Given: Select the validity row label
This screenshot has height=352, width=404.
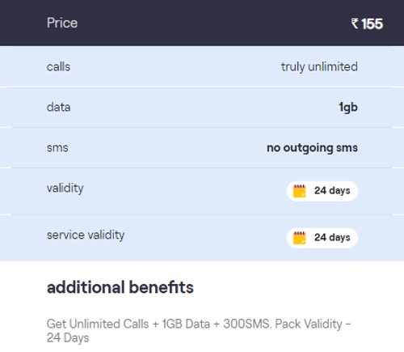Looking at the screenshot, I should [x=65, y=189].
